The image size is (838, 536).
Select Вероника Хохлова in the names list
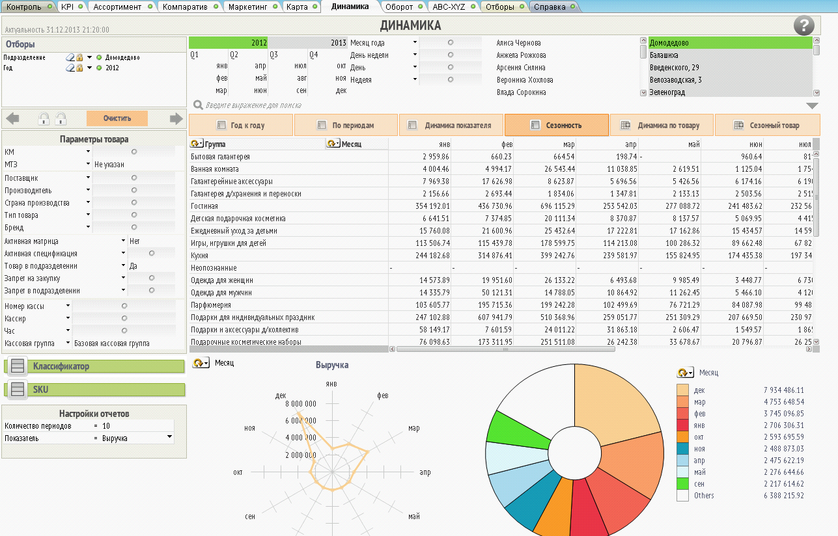(x=525, y=80)
